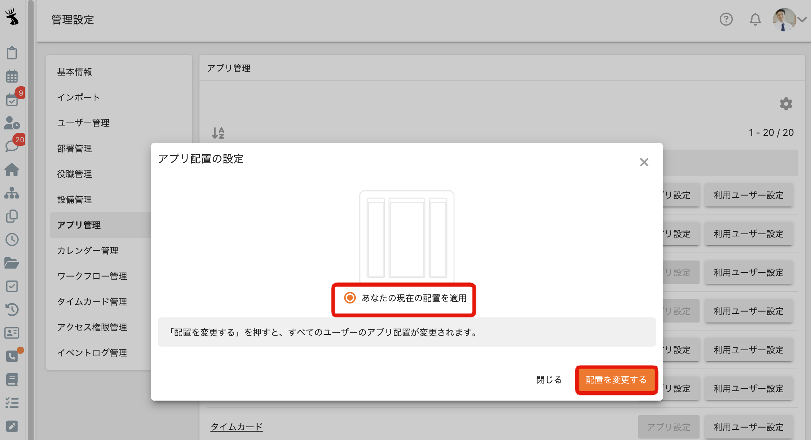Open the help question mark icon
The width and height of the screenshot is (811, 440).
(x=727, y=19)
